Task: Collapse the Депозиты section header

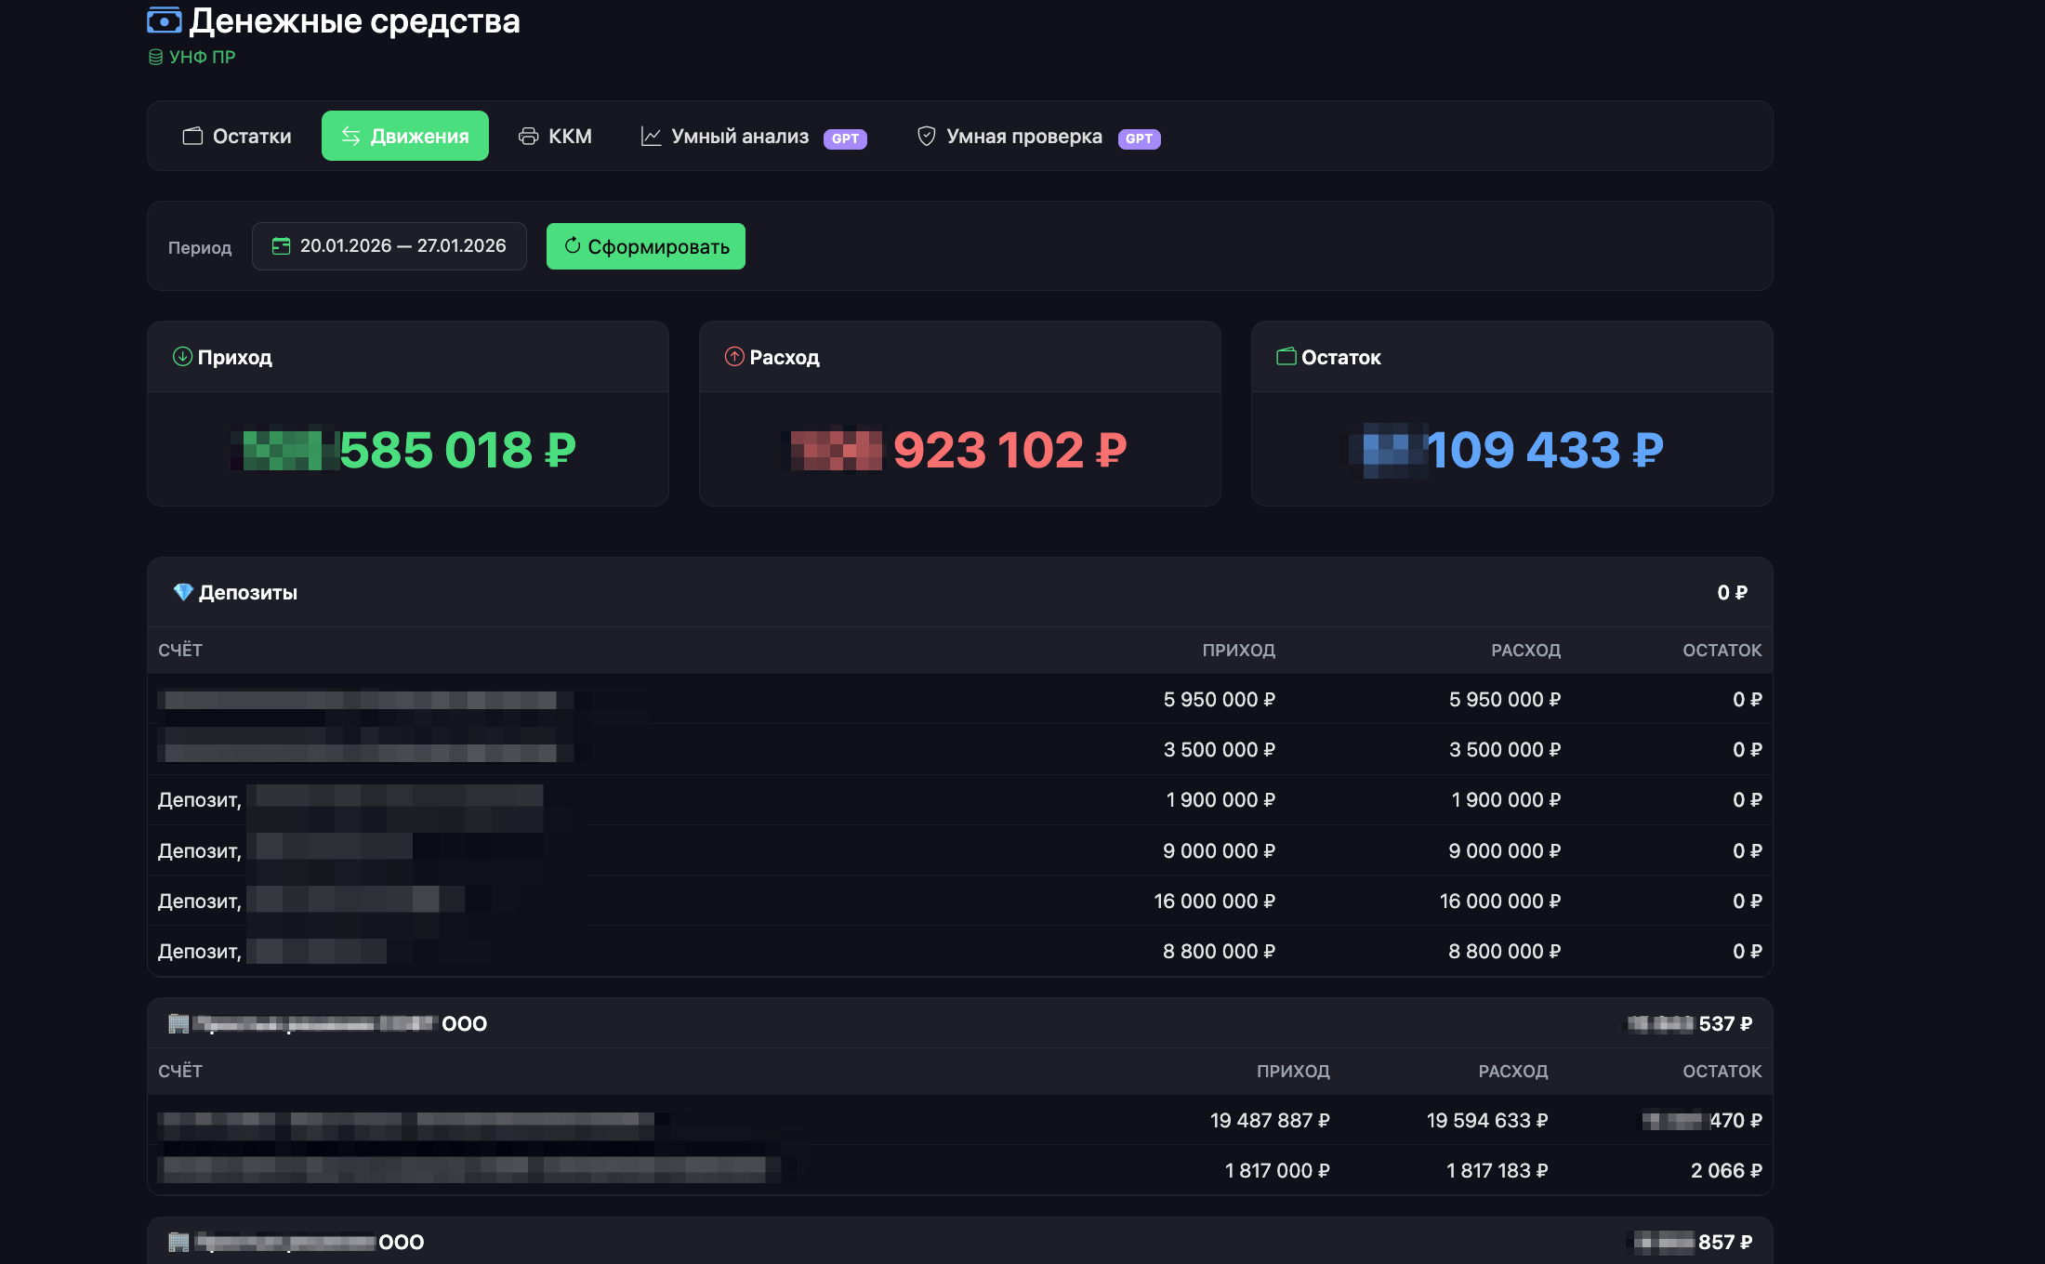Action: pos(959,592)
